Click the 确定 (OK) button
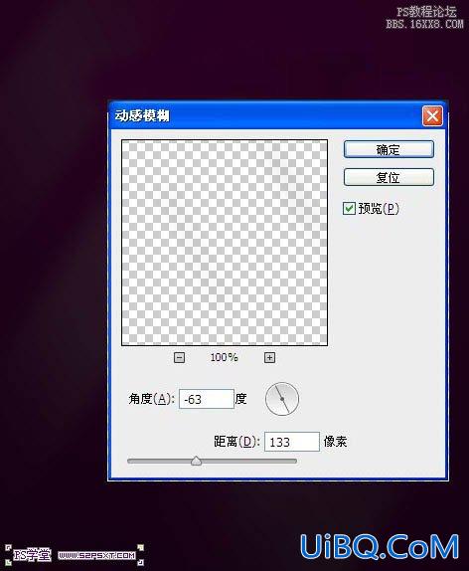The height and width of the screenshot is (571, 469). pyautogui.click(x=389, y=149)
